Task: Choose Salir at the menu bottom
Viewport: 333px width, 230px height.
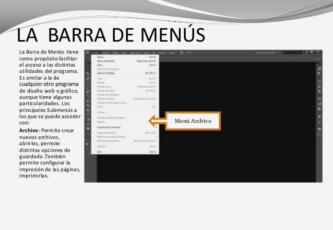Action: coord(125,152)
